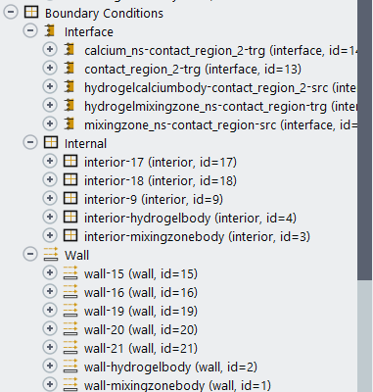373x392 pixels.
Task: Select interior-hydrogelbody (interior, id=4)
Action: pos(190,219)
